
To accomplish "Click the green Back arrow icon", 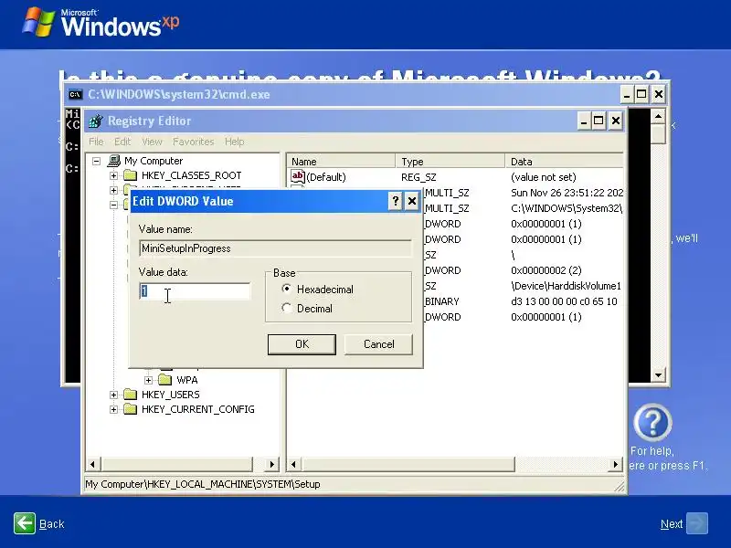I will (x=25, y=523).
